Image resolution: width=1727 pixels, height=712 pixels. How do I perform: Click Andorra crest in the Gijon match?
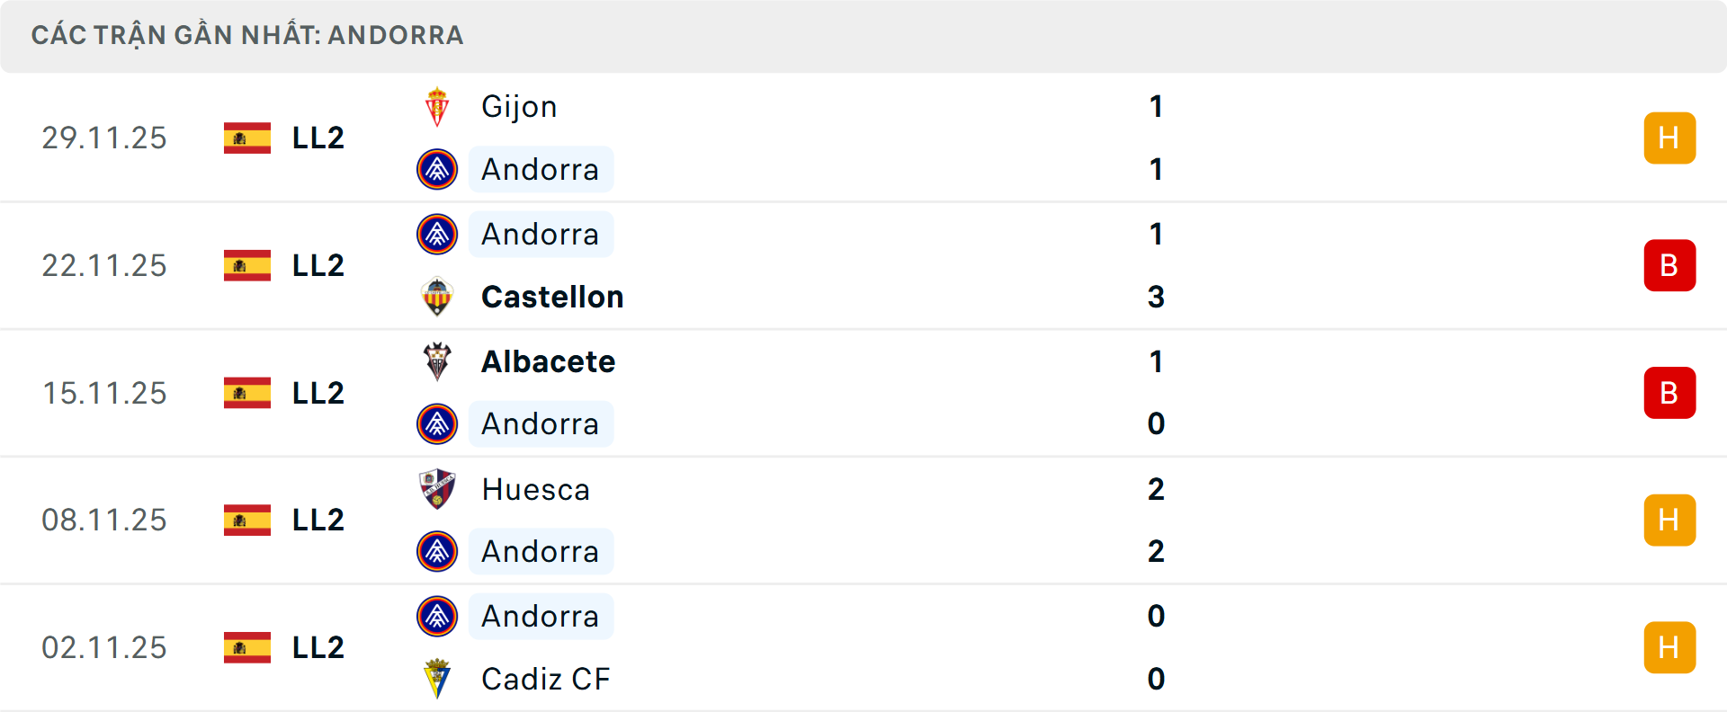(437, 169)
